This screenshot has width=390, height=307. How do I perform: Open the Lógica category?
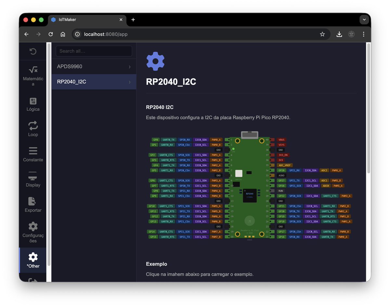33,104
